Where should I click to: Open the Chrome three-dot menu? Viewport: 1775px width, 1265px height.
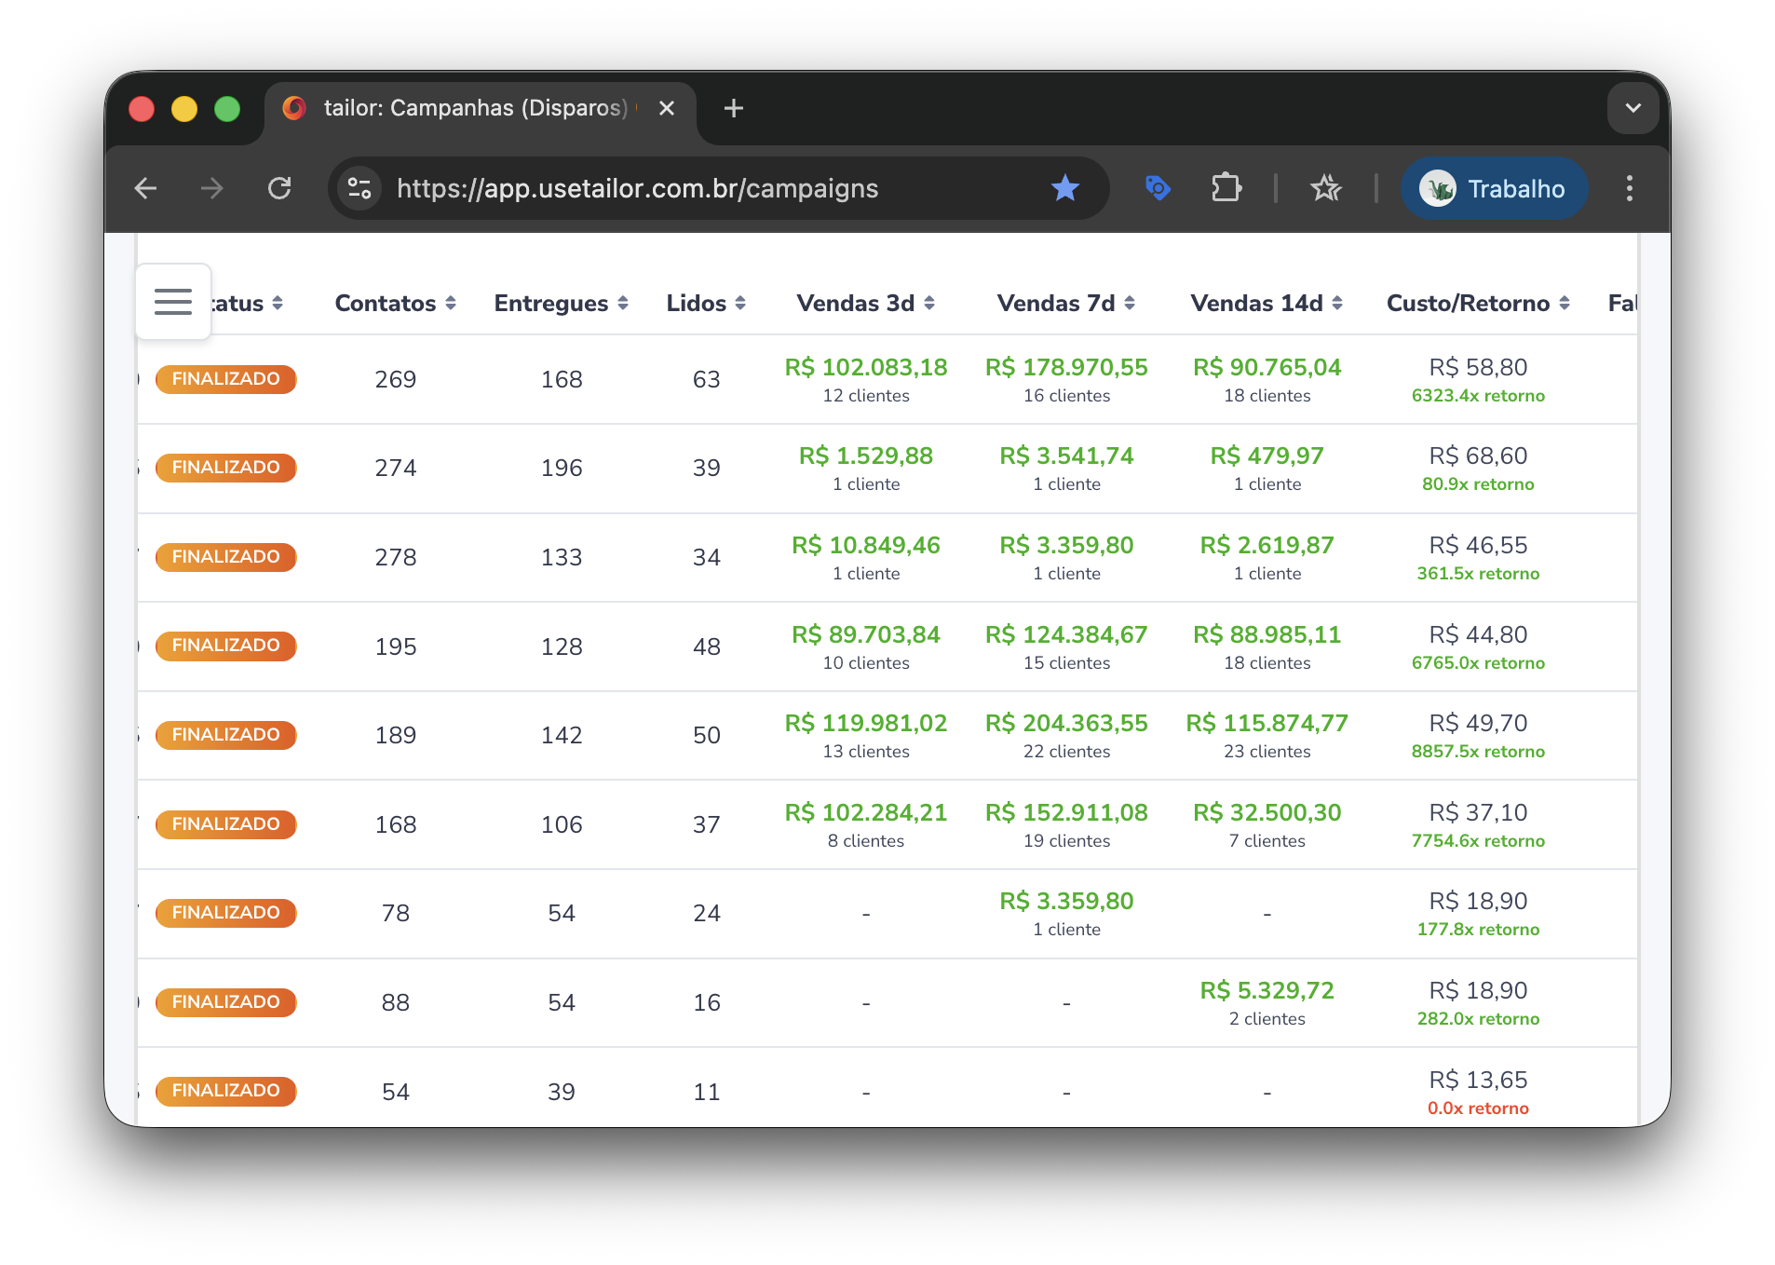tap(1629, 188)
